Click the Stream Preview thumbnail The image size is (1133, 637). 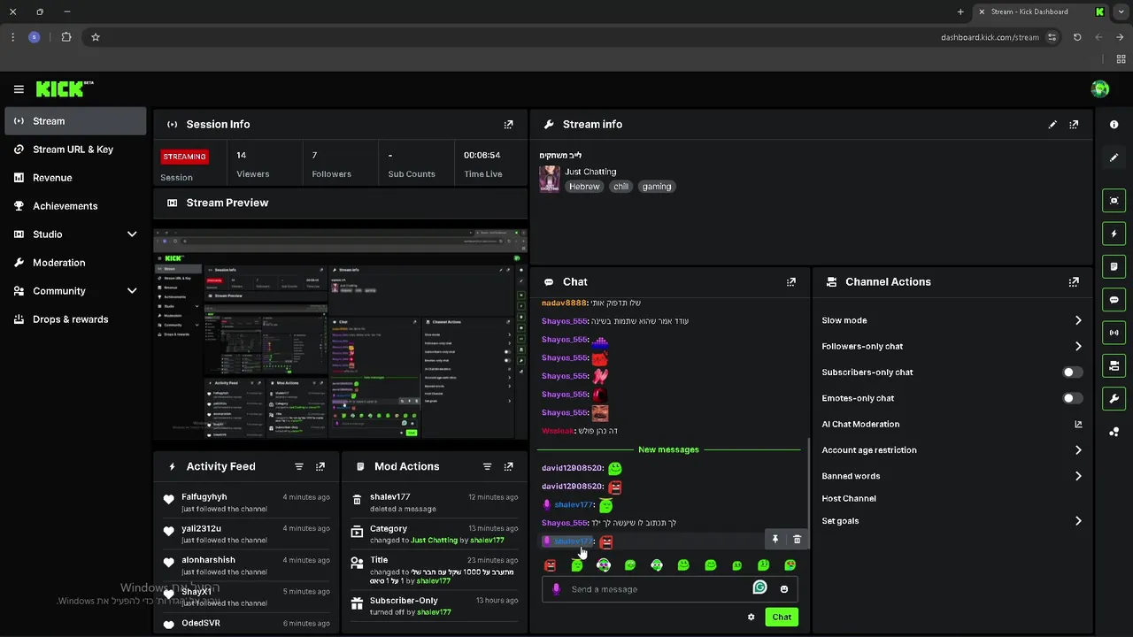(341, 333)
